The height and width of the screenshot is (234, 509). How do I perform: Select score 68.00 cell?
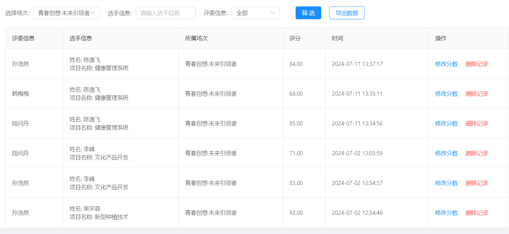(x=304, y=94)
